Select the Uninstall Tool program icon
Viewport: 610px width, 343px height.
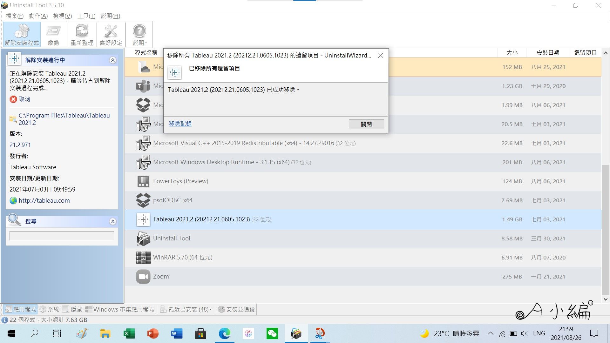tap(143, 239)
